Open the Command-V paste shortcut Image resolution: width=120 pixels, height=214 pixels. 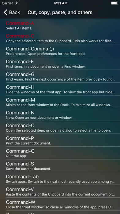point(60,191)
